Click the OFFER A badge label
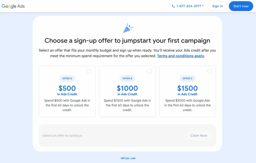The image size is (256, 163). tap(67, 78)
